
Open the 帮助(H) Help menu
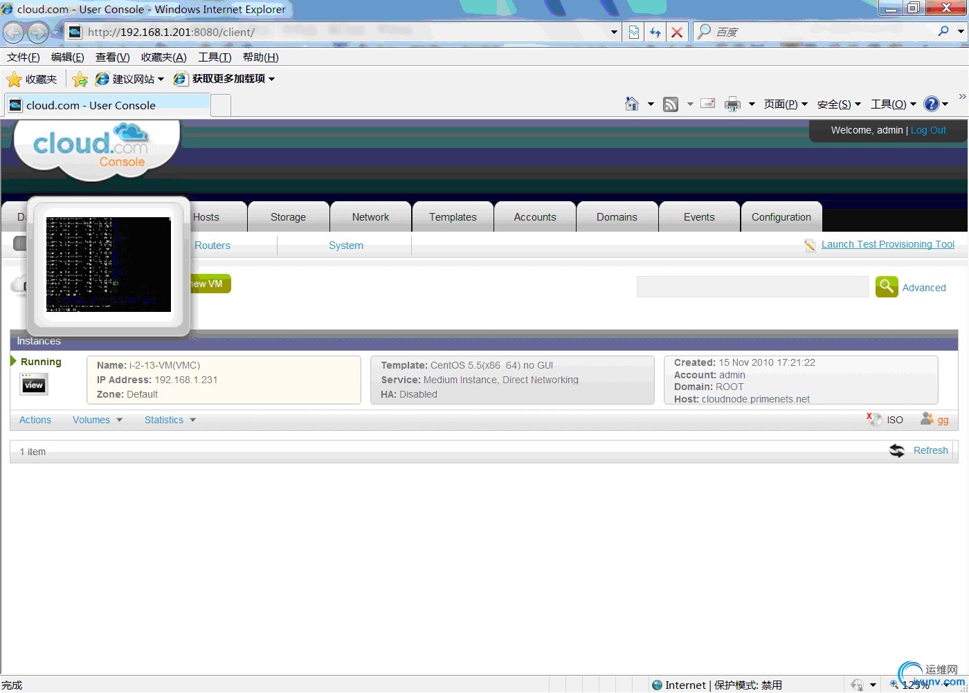point(261,57)
